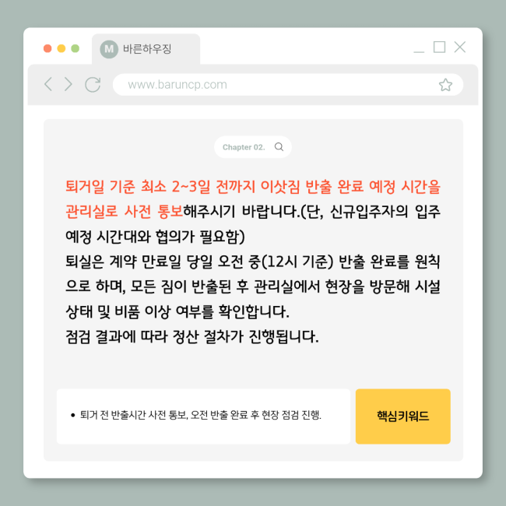This screenshot has height=506, width=506.
Task: Click the orange highlighted 퇴거일 기준 sentence
Action: 253,187
